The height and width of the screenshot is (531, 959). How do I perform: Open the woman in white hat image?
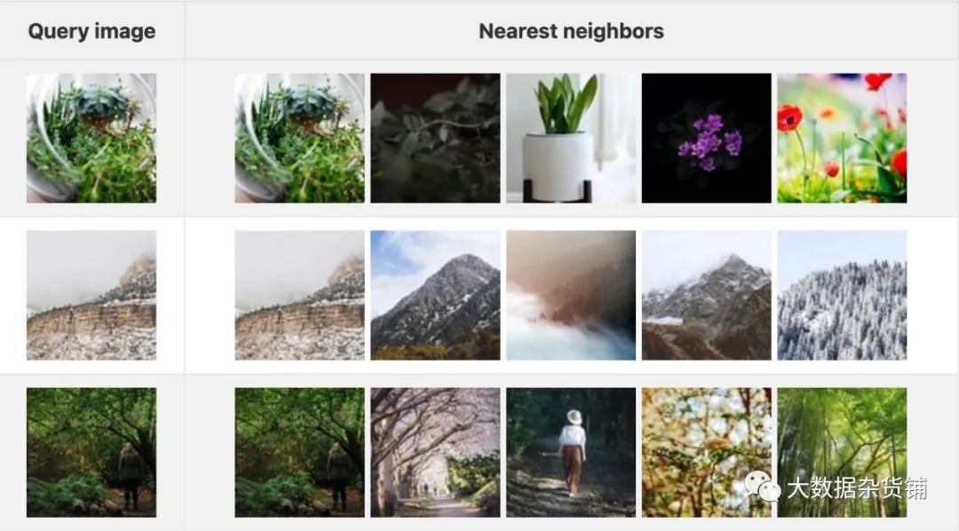[x=571, y=452]
